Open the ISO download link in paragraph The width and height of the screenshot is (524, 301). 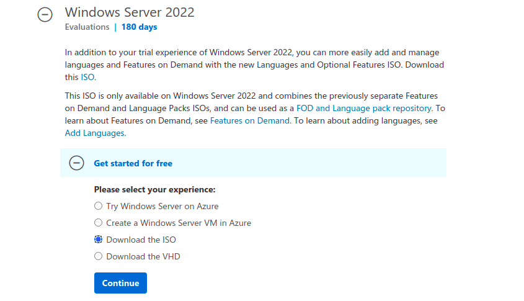[88, 78]
